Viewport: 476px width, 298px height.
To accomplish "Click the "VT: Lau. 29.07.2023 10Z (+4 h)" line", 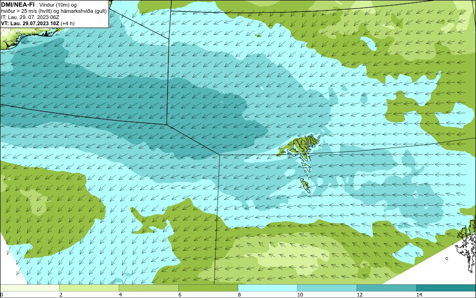I will 38,23.
